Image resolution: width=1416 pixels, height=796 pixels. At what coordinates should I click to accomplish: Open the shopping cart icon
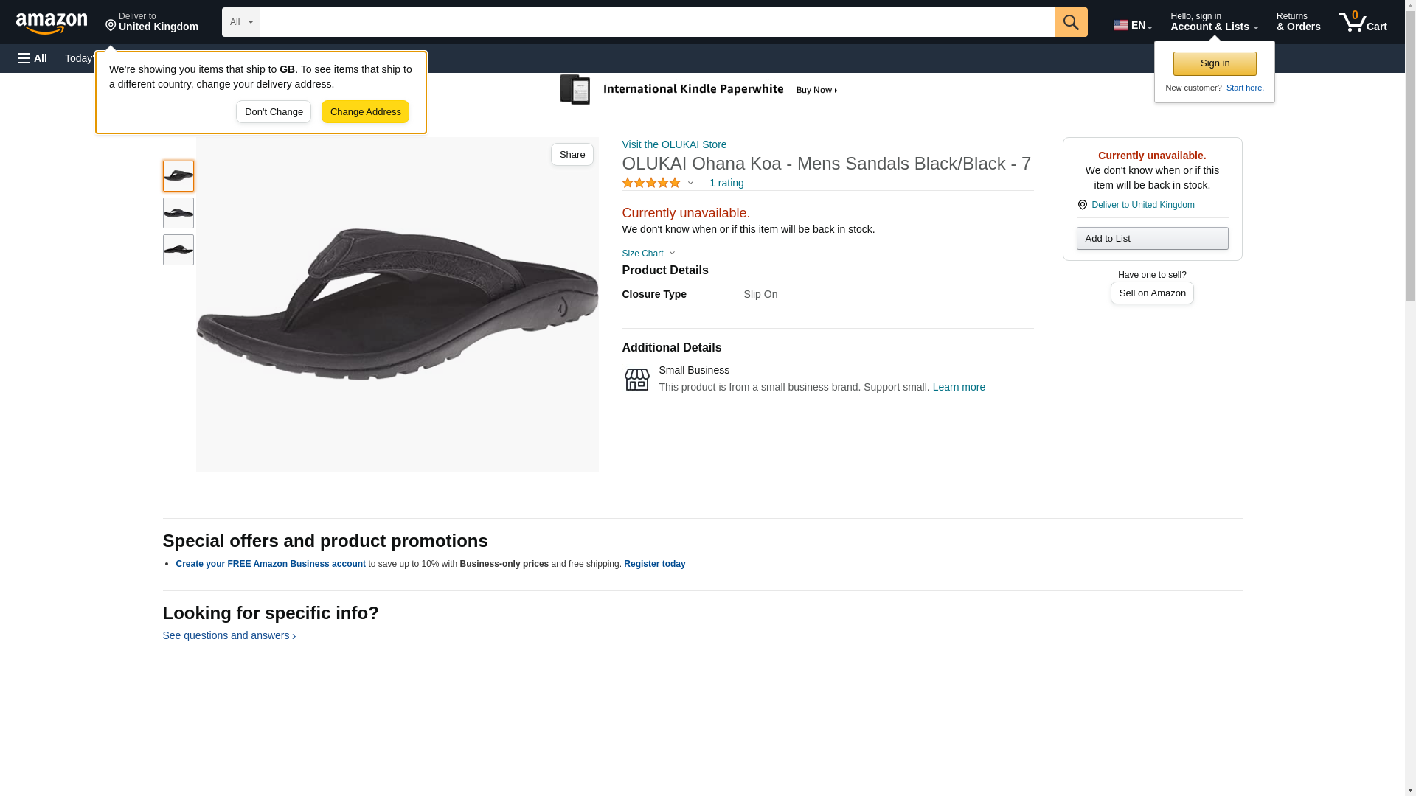click(x=1362, y=22)
